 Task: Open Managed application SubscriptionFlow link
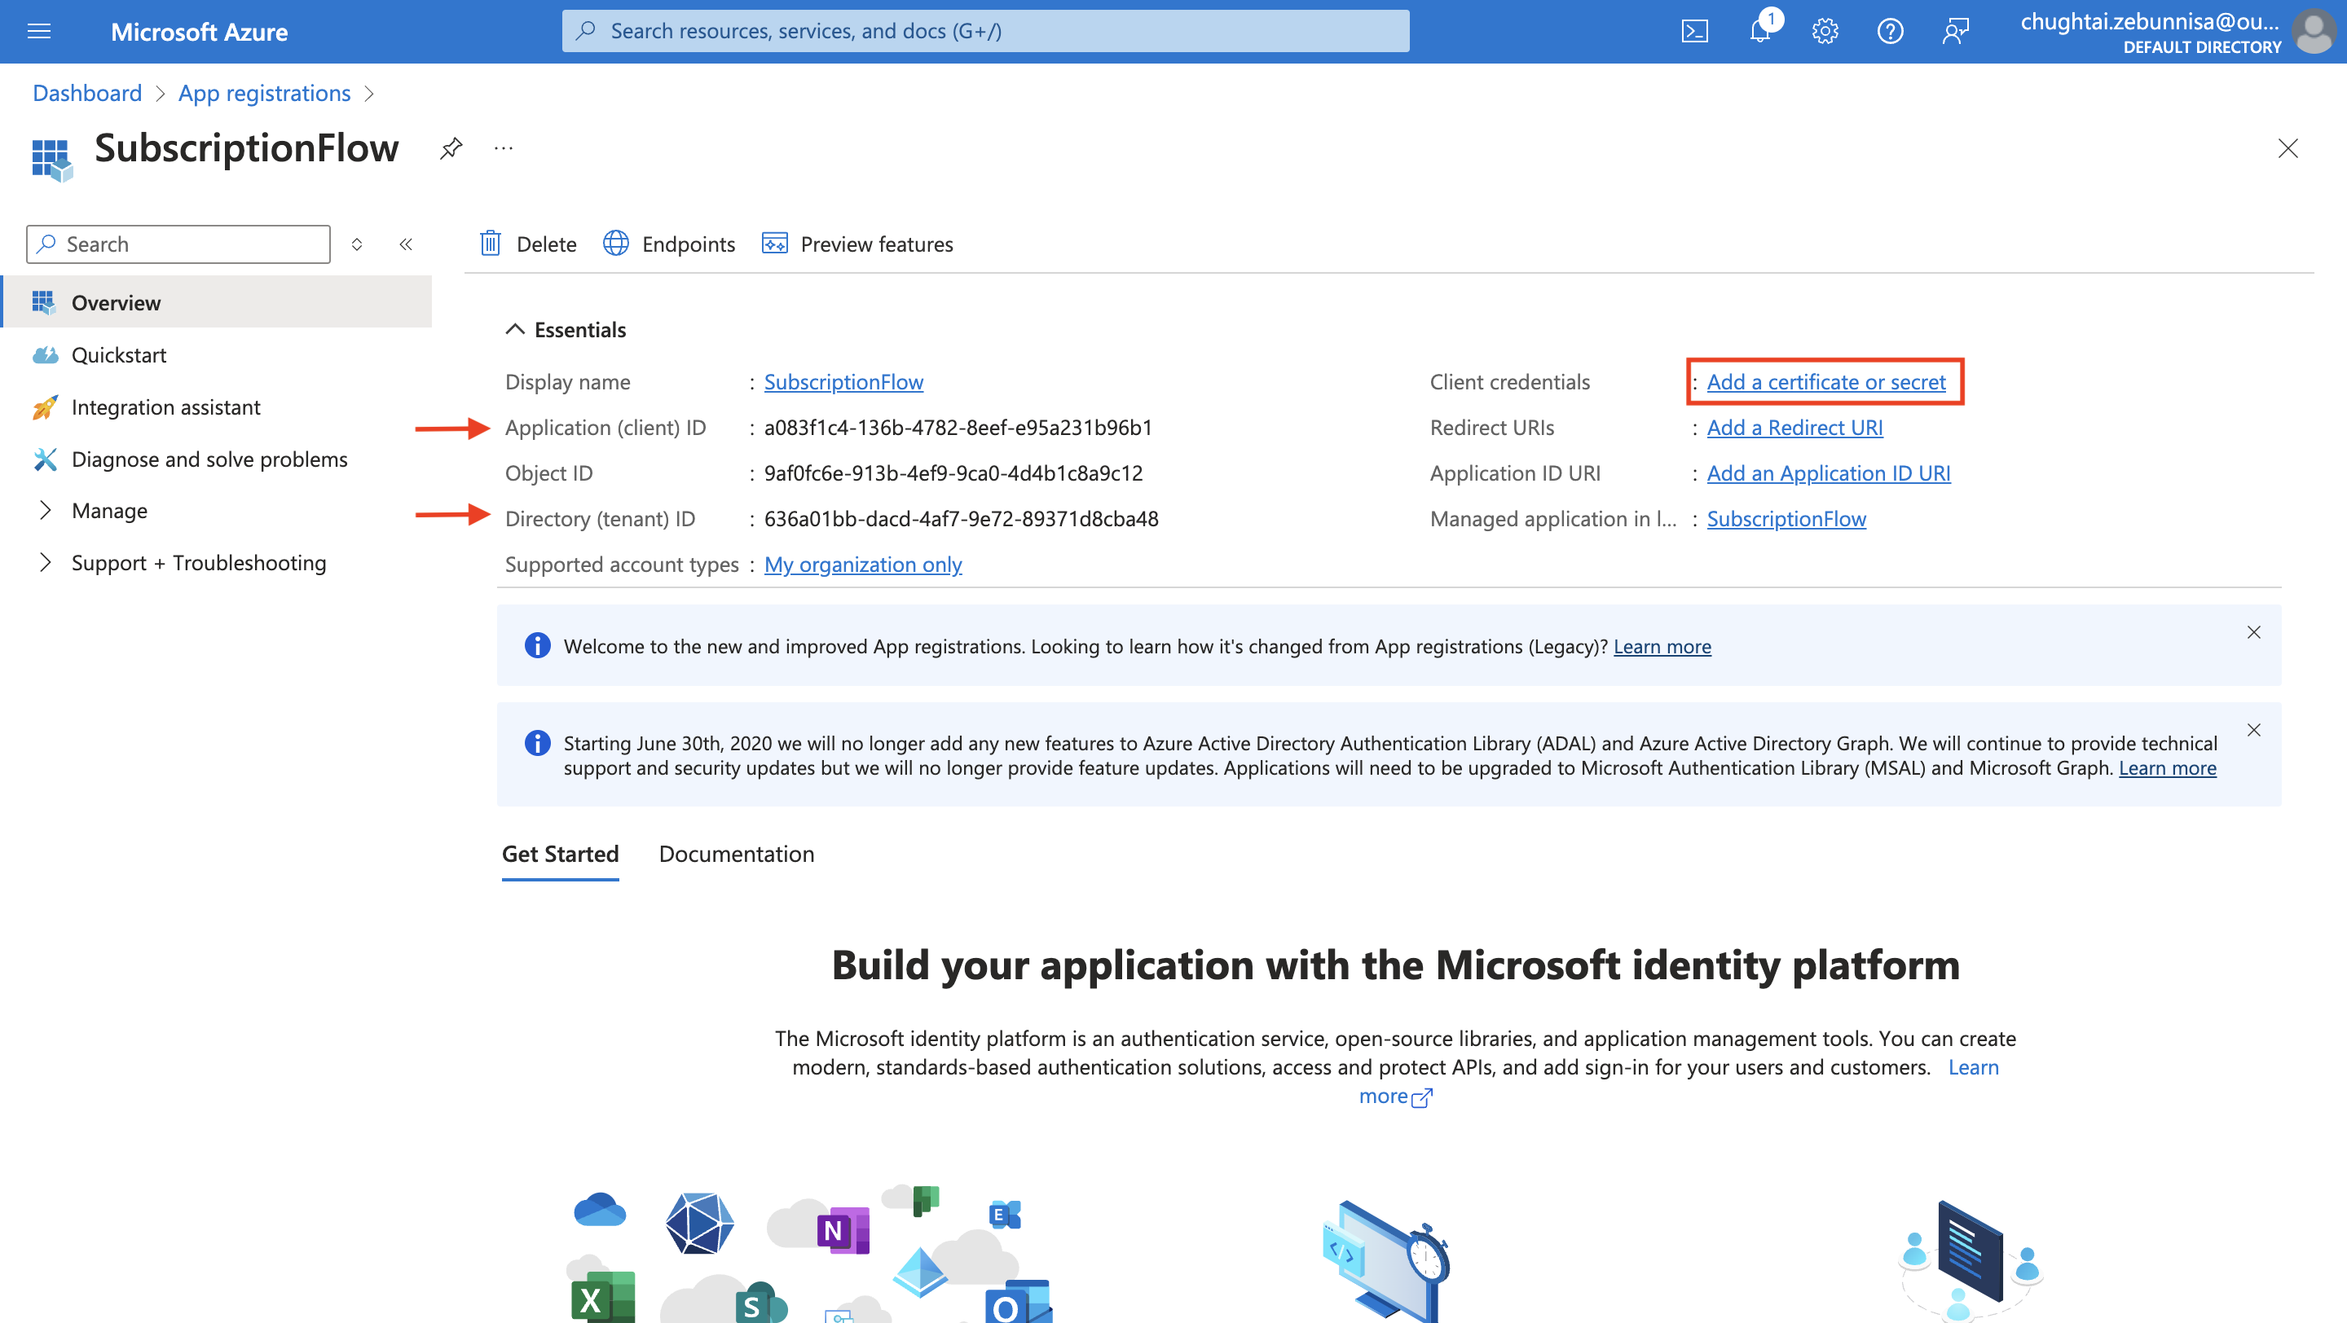point(1786,518)
